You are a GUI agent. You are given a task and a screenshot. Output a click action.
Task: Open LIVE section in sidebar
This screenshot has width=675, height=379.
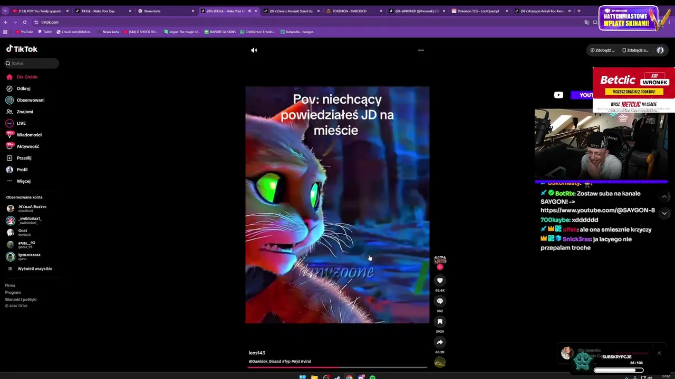tap(16, 123)
